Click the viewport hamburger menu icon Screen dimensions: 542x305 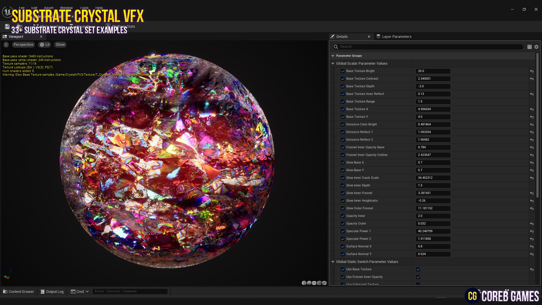pos(6,44)
